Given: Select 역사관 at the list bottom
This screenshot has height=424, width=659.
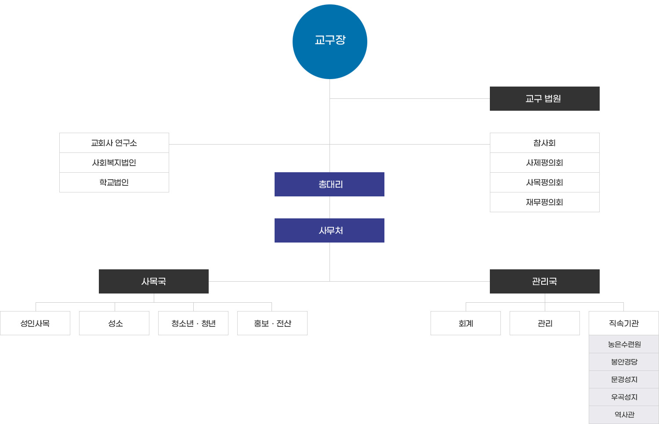Looking at the screenshot, I should 624,414.
